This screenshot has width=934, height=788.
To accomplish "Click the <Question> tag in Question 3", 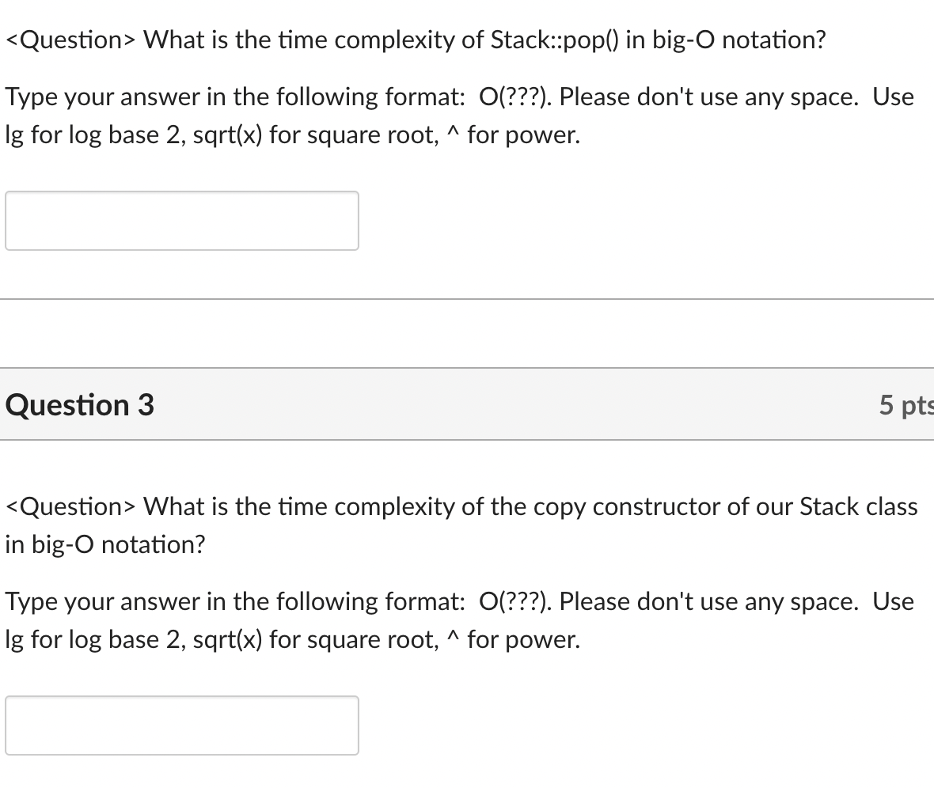I will [x=70, y=507].
